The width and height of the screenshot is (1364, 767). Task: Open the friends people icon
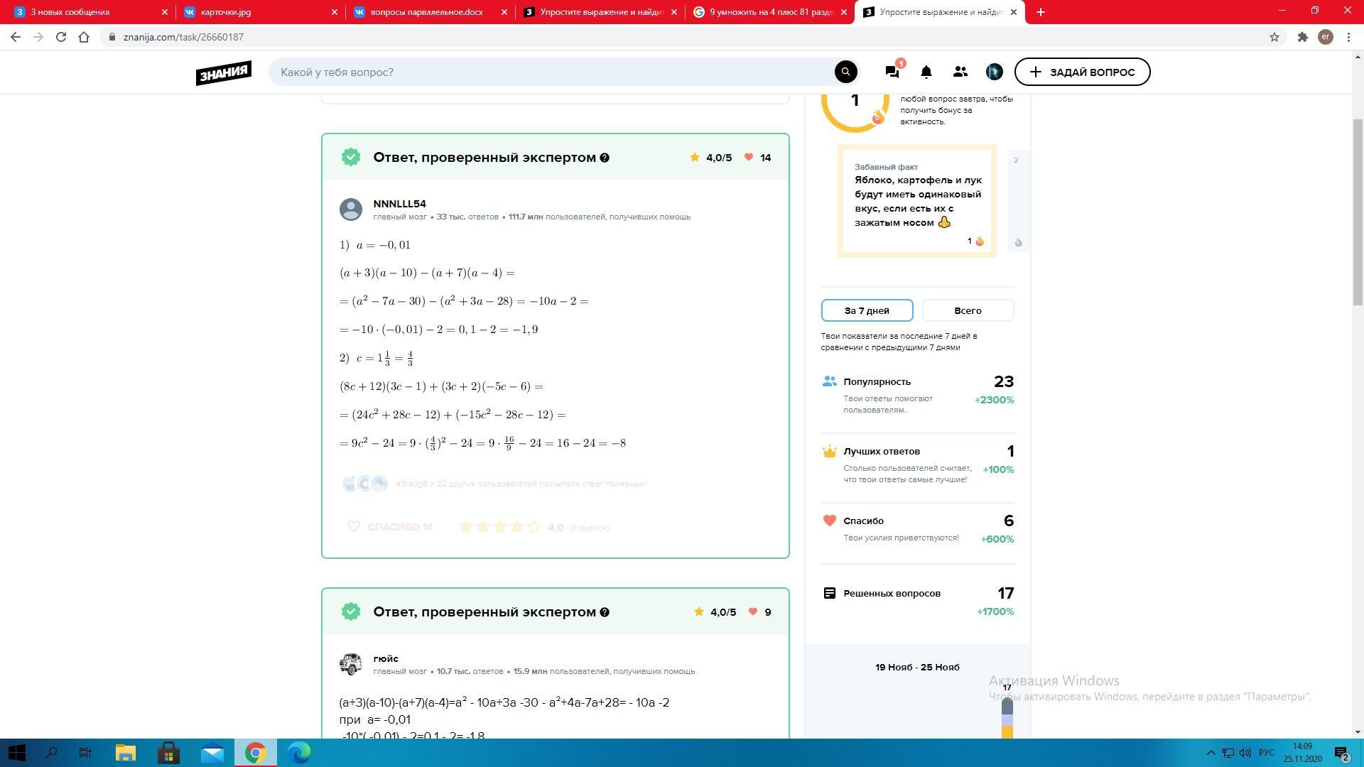(960, 72)
